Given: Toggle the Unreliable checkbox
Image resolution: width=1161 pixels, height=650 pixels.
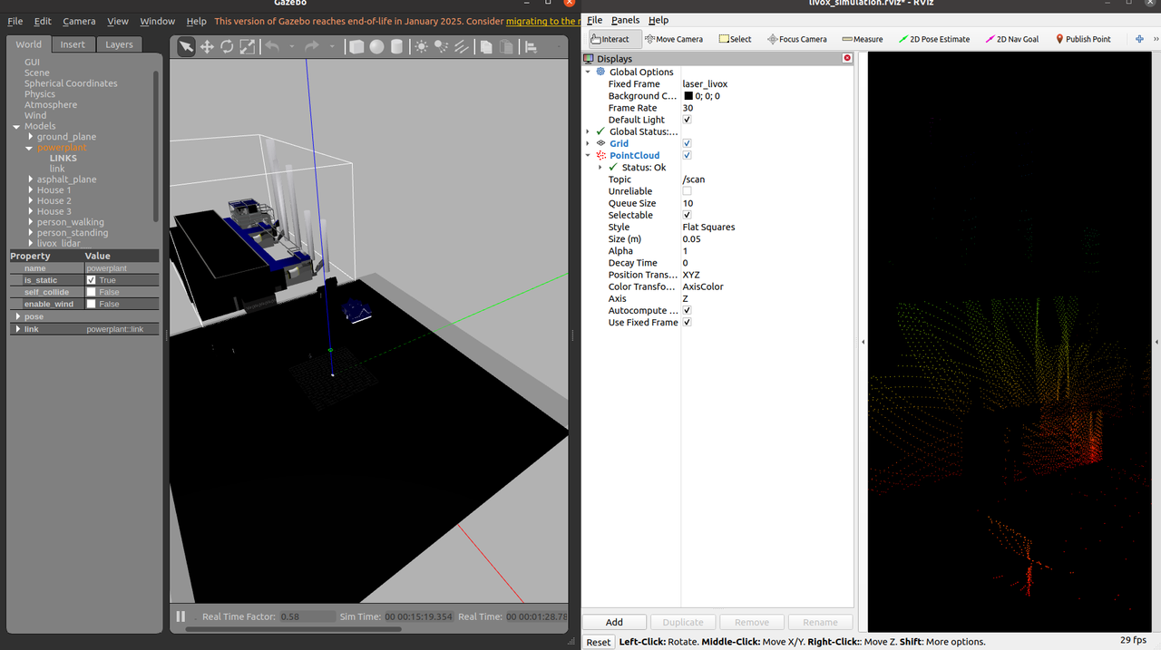Looking at the screenshot, I should click(x=687, y=191).
